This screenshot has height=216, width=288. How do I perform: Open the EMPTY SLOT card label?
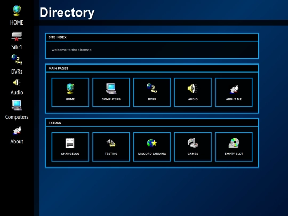click(x=234, y=154)
